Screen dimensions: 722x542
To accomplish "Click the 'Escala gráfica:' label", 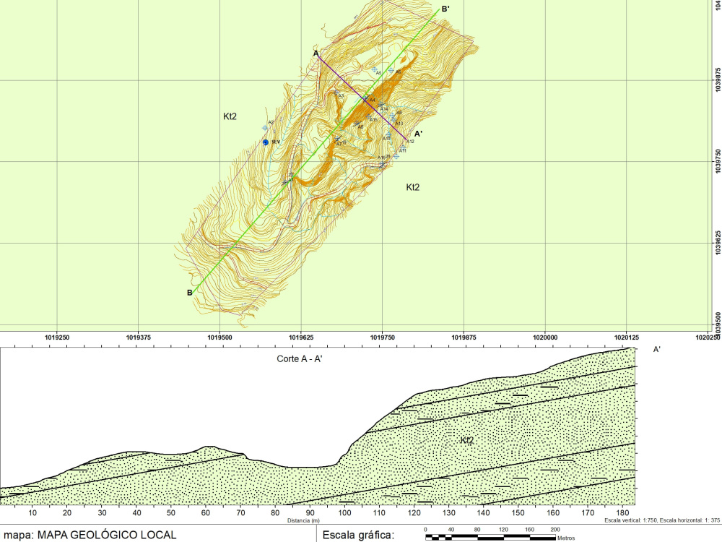I will tap(358, 535).
